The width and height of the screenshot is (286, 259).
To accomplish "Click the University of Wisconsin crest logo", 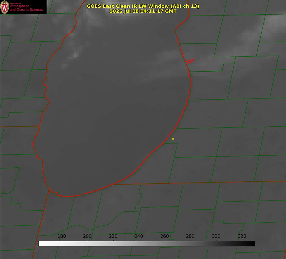I will 5,7.
